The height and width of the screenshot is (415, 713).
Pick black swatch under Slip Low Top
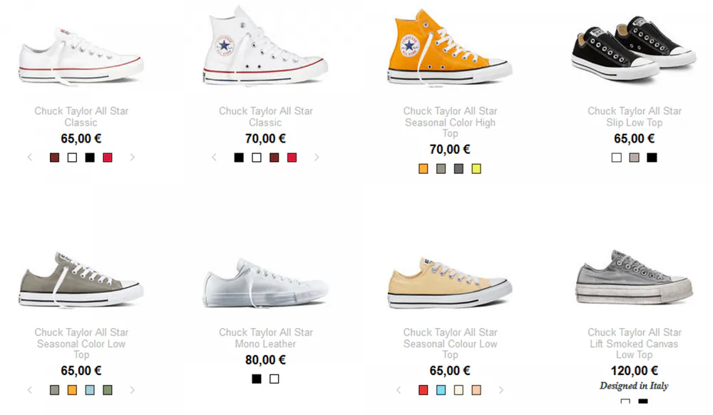[652, 158]
